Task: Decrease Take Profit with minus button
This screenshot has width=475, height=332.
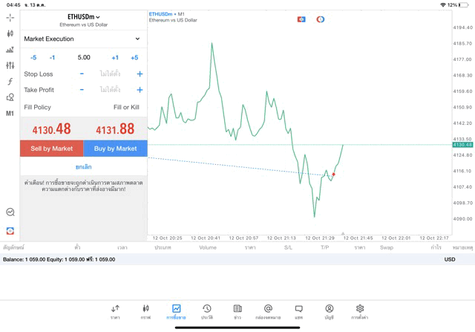Action: 82,90
